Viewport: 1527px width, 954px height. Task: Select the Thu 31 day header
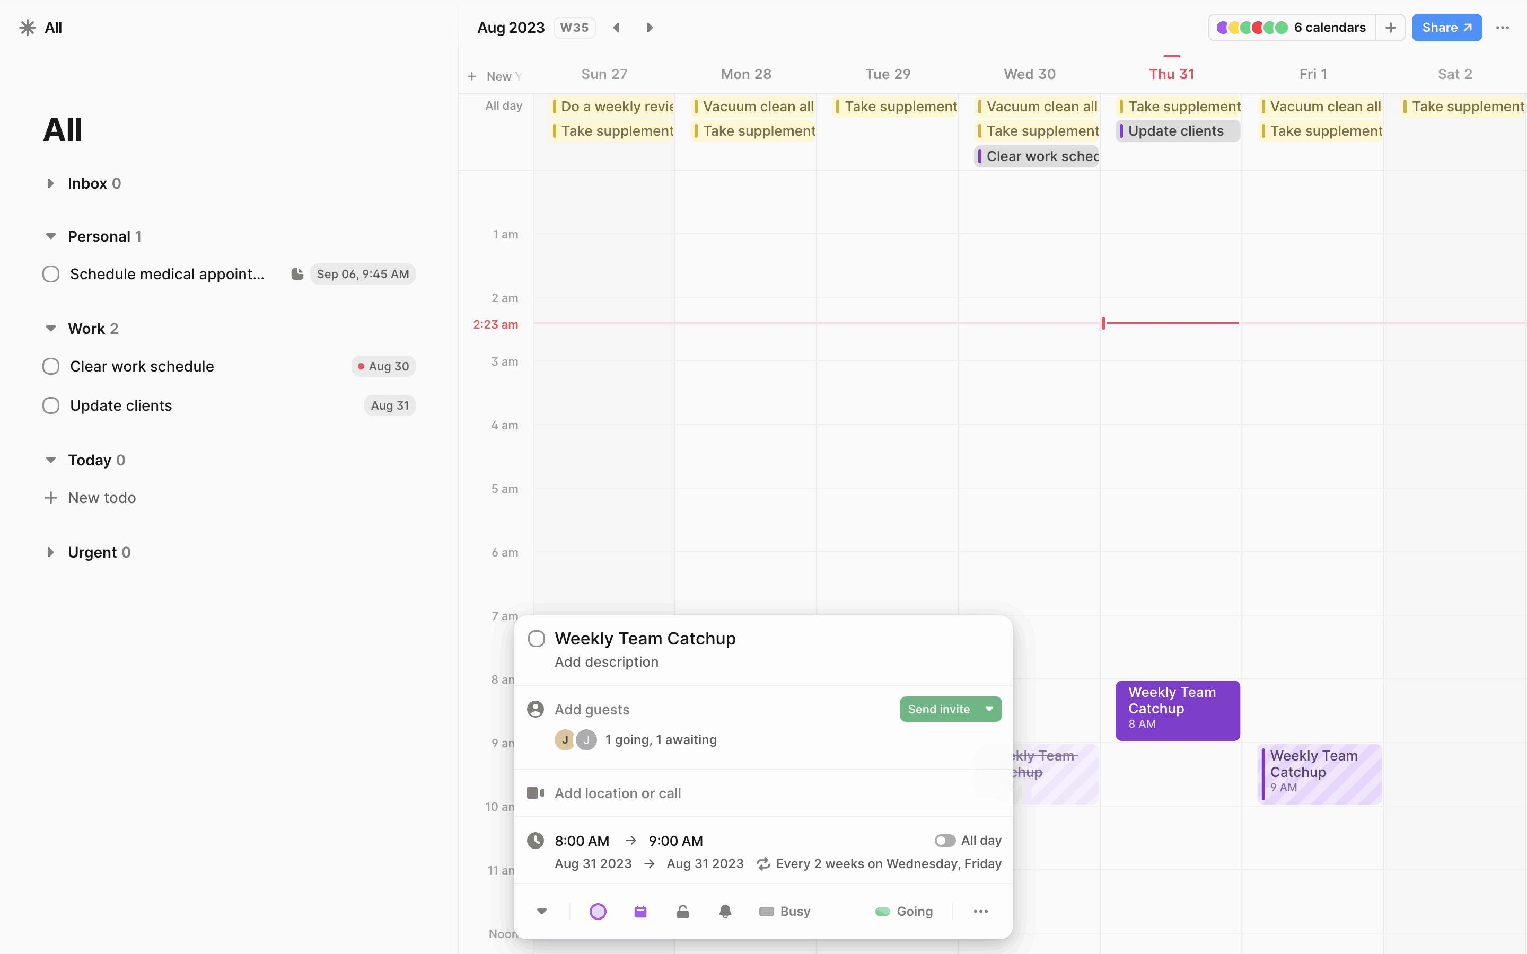pos(1171,74)
